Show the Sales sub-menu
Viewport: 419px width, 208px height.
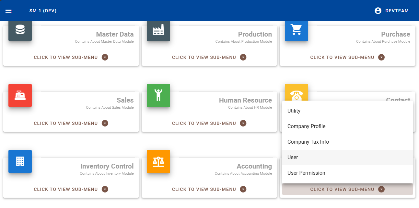pos(71,123)
